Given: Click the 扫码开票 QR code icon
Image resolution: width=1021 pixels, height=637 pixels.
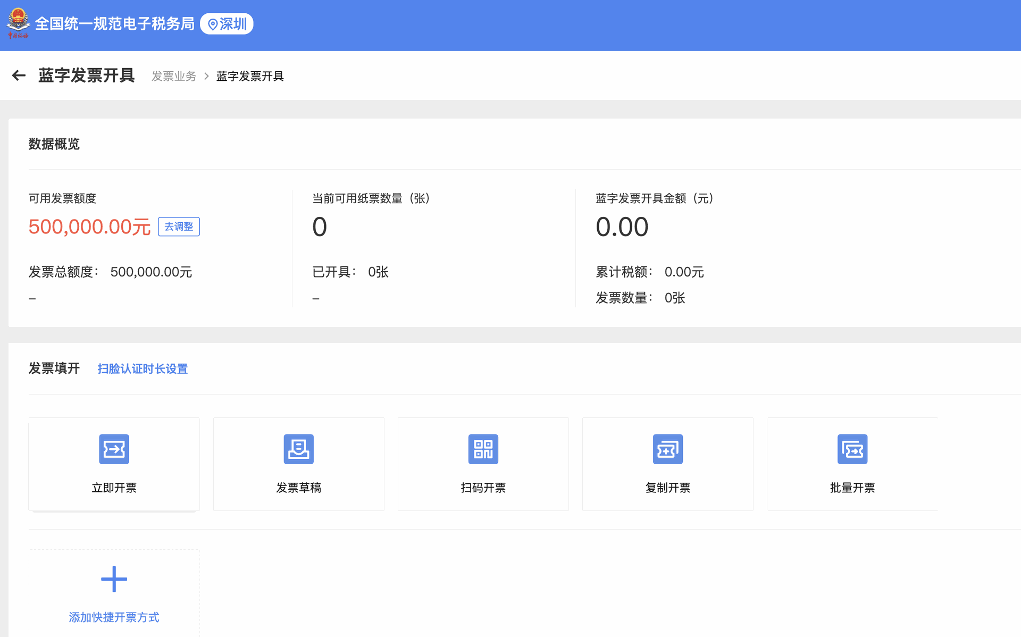Looking at the screenshot, I should pos(483,449).
